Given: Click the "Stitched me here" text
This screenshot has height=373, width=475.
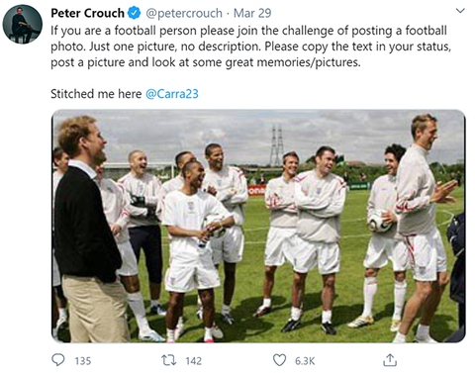Looking at the screenshot, I should pyautogui.click(x=96, y=94).
